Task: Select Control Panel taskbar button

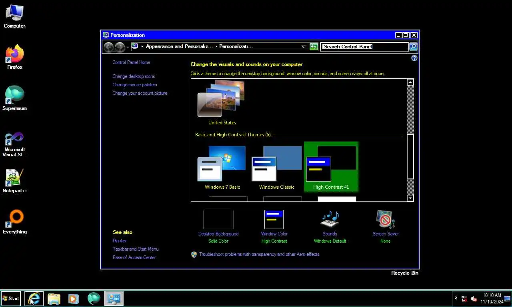Action: coord(114,299)
